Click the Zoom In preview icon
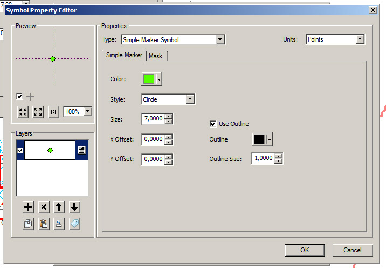Image resolution: width=386 pixels, height=268 pixels. [x=23, y=112]
